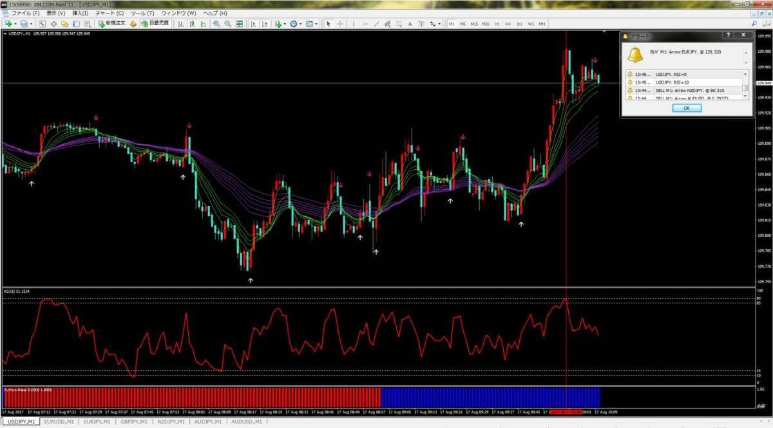This screenshot has width=773, height=428.
Task: Open the New Chart toolbar icon
Action: click(9, 24)
